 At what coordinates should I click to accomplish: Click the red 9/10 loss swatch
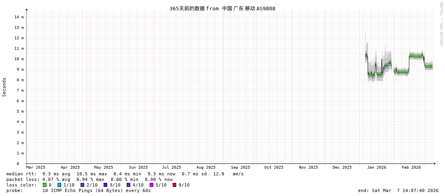pos(174,185)
